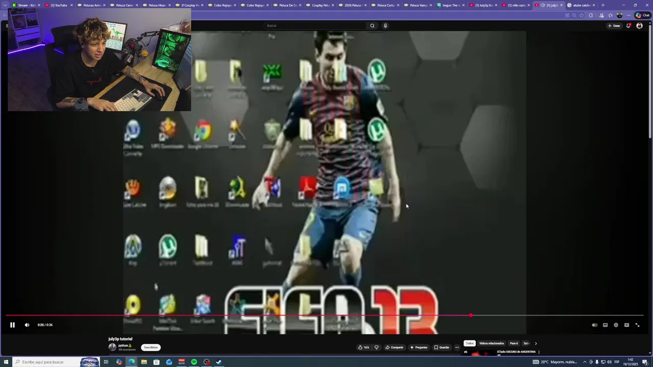Image resolution: width=653 pixels, height=367 pixels.
Task: Open Windows notification center icon
Action: point(645,362)
